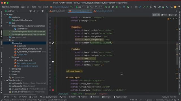The height and width of the screenshot is (101, 181).
Task: Open the Layout Inspector button
Action: tap(169, 97)
